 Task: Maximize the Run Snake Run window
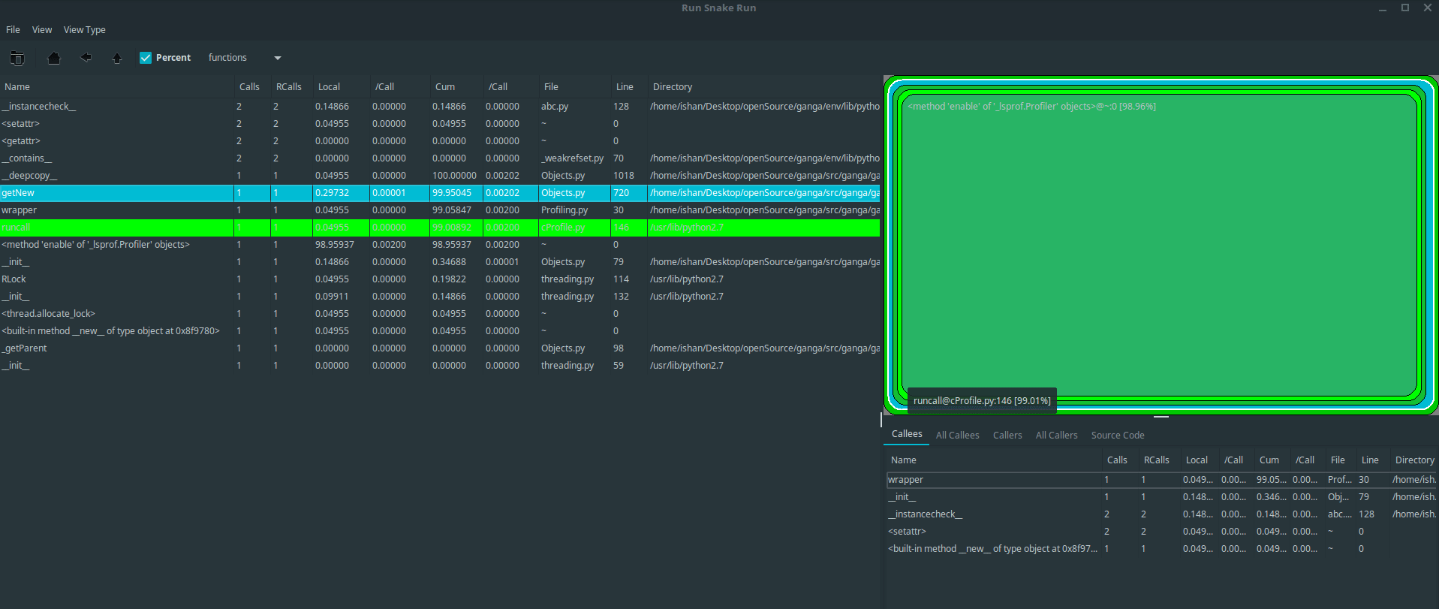coord(1405,8)
